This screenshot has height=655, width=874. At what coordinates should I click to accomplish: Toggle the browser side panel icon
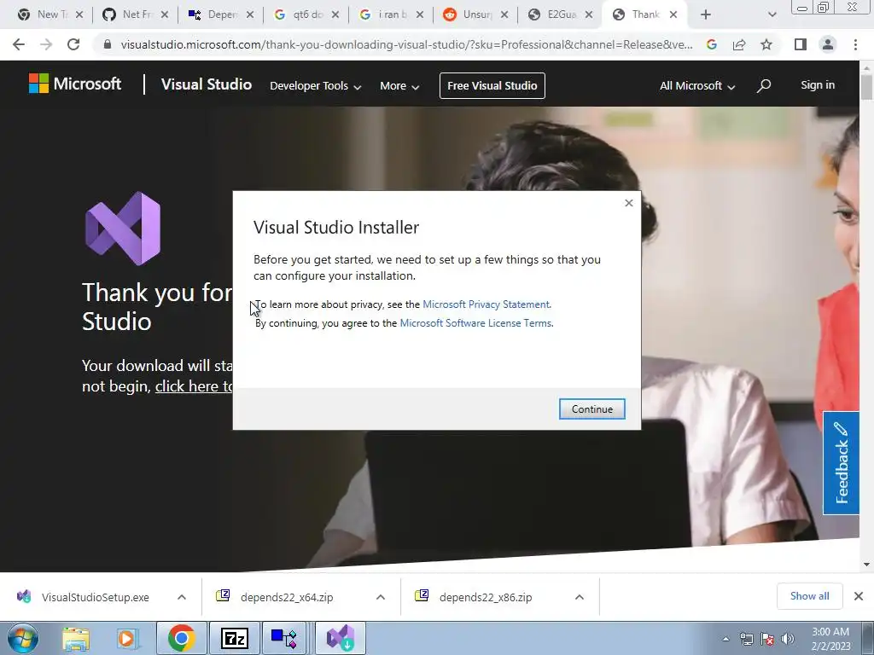click(801, 44)
